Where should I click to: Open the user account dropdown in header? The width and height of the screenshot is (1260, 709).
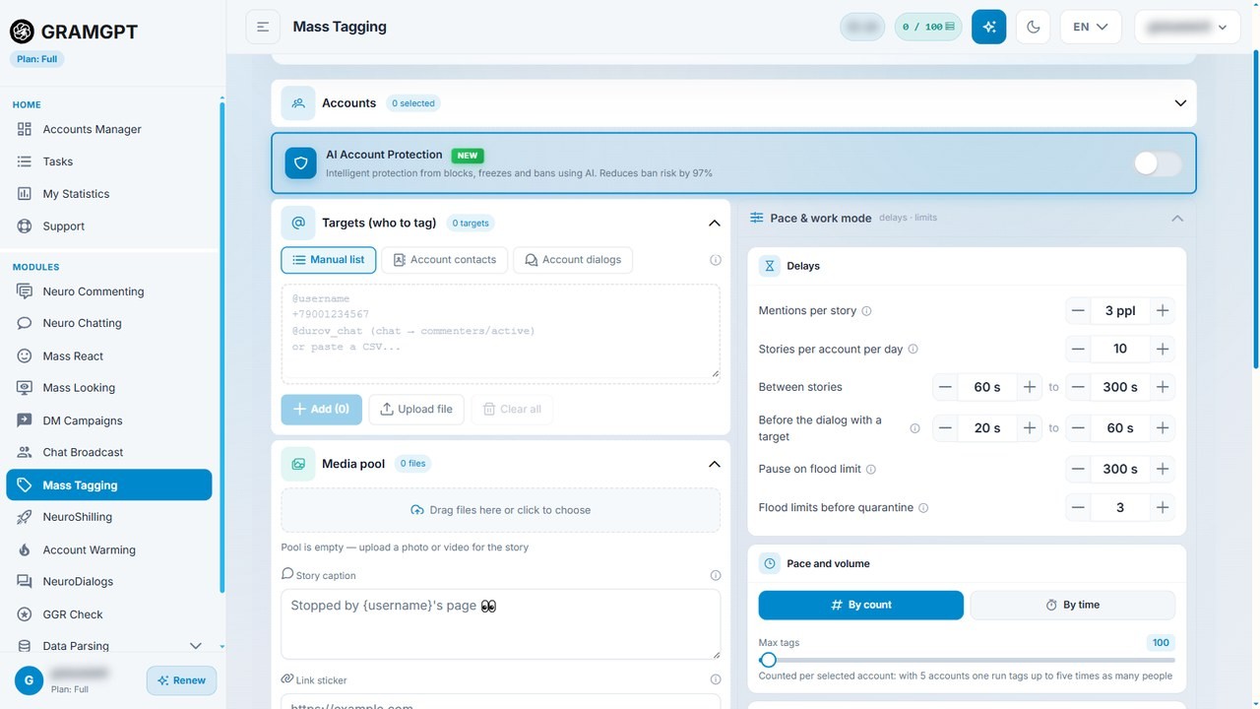pyautogui.click(x=1186, y=27)
